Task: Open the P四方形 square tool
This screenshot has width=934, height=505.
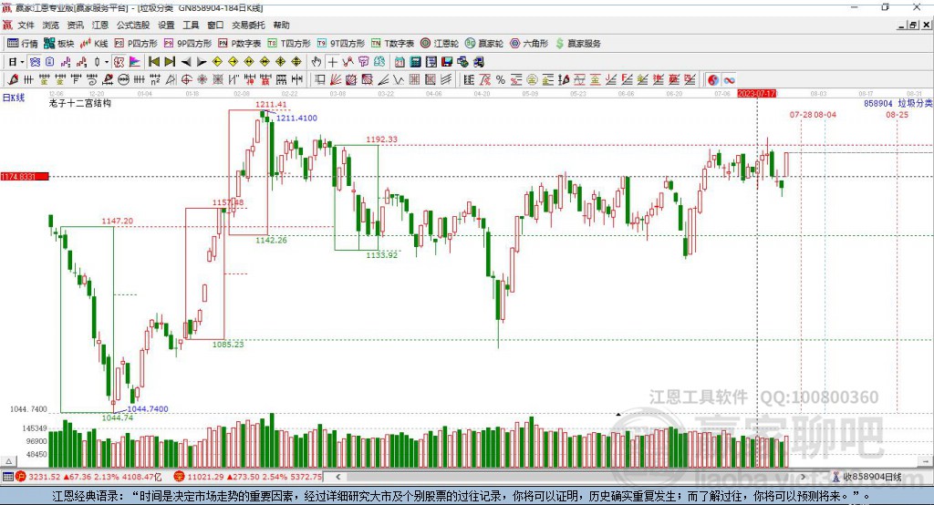Action: click(x=136, y=44)
